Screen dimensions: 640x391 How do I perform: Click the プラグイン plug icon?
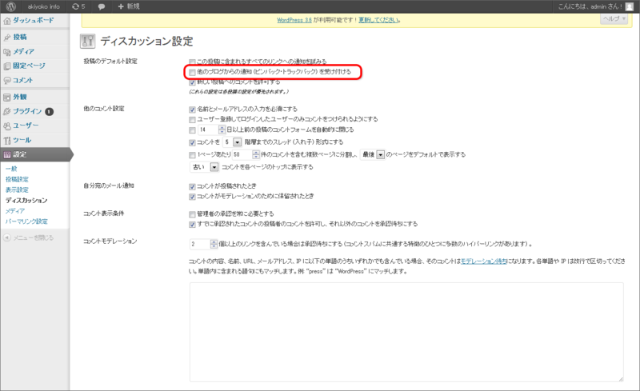tap(7, 111)
